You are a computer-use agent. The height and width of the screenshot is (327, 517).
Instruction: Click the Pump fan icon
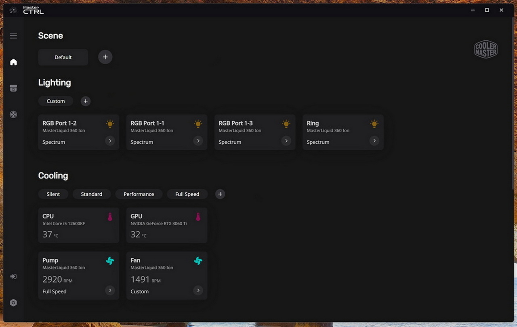click(110, 261)
